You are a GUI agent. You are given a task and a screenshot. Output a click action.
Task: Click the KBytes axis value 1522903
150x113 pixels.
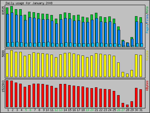(x=3, y=86)
